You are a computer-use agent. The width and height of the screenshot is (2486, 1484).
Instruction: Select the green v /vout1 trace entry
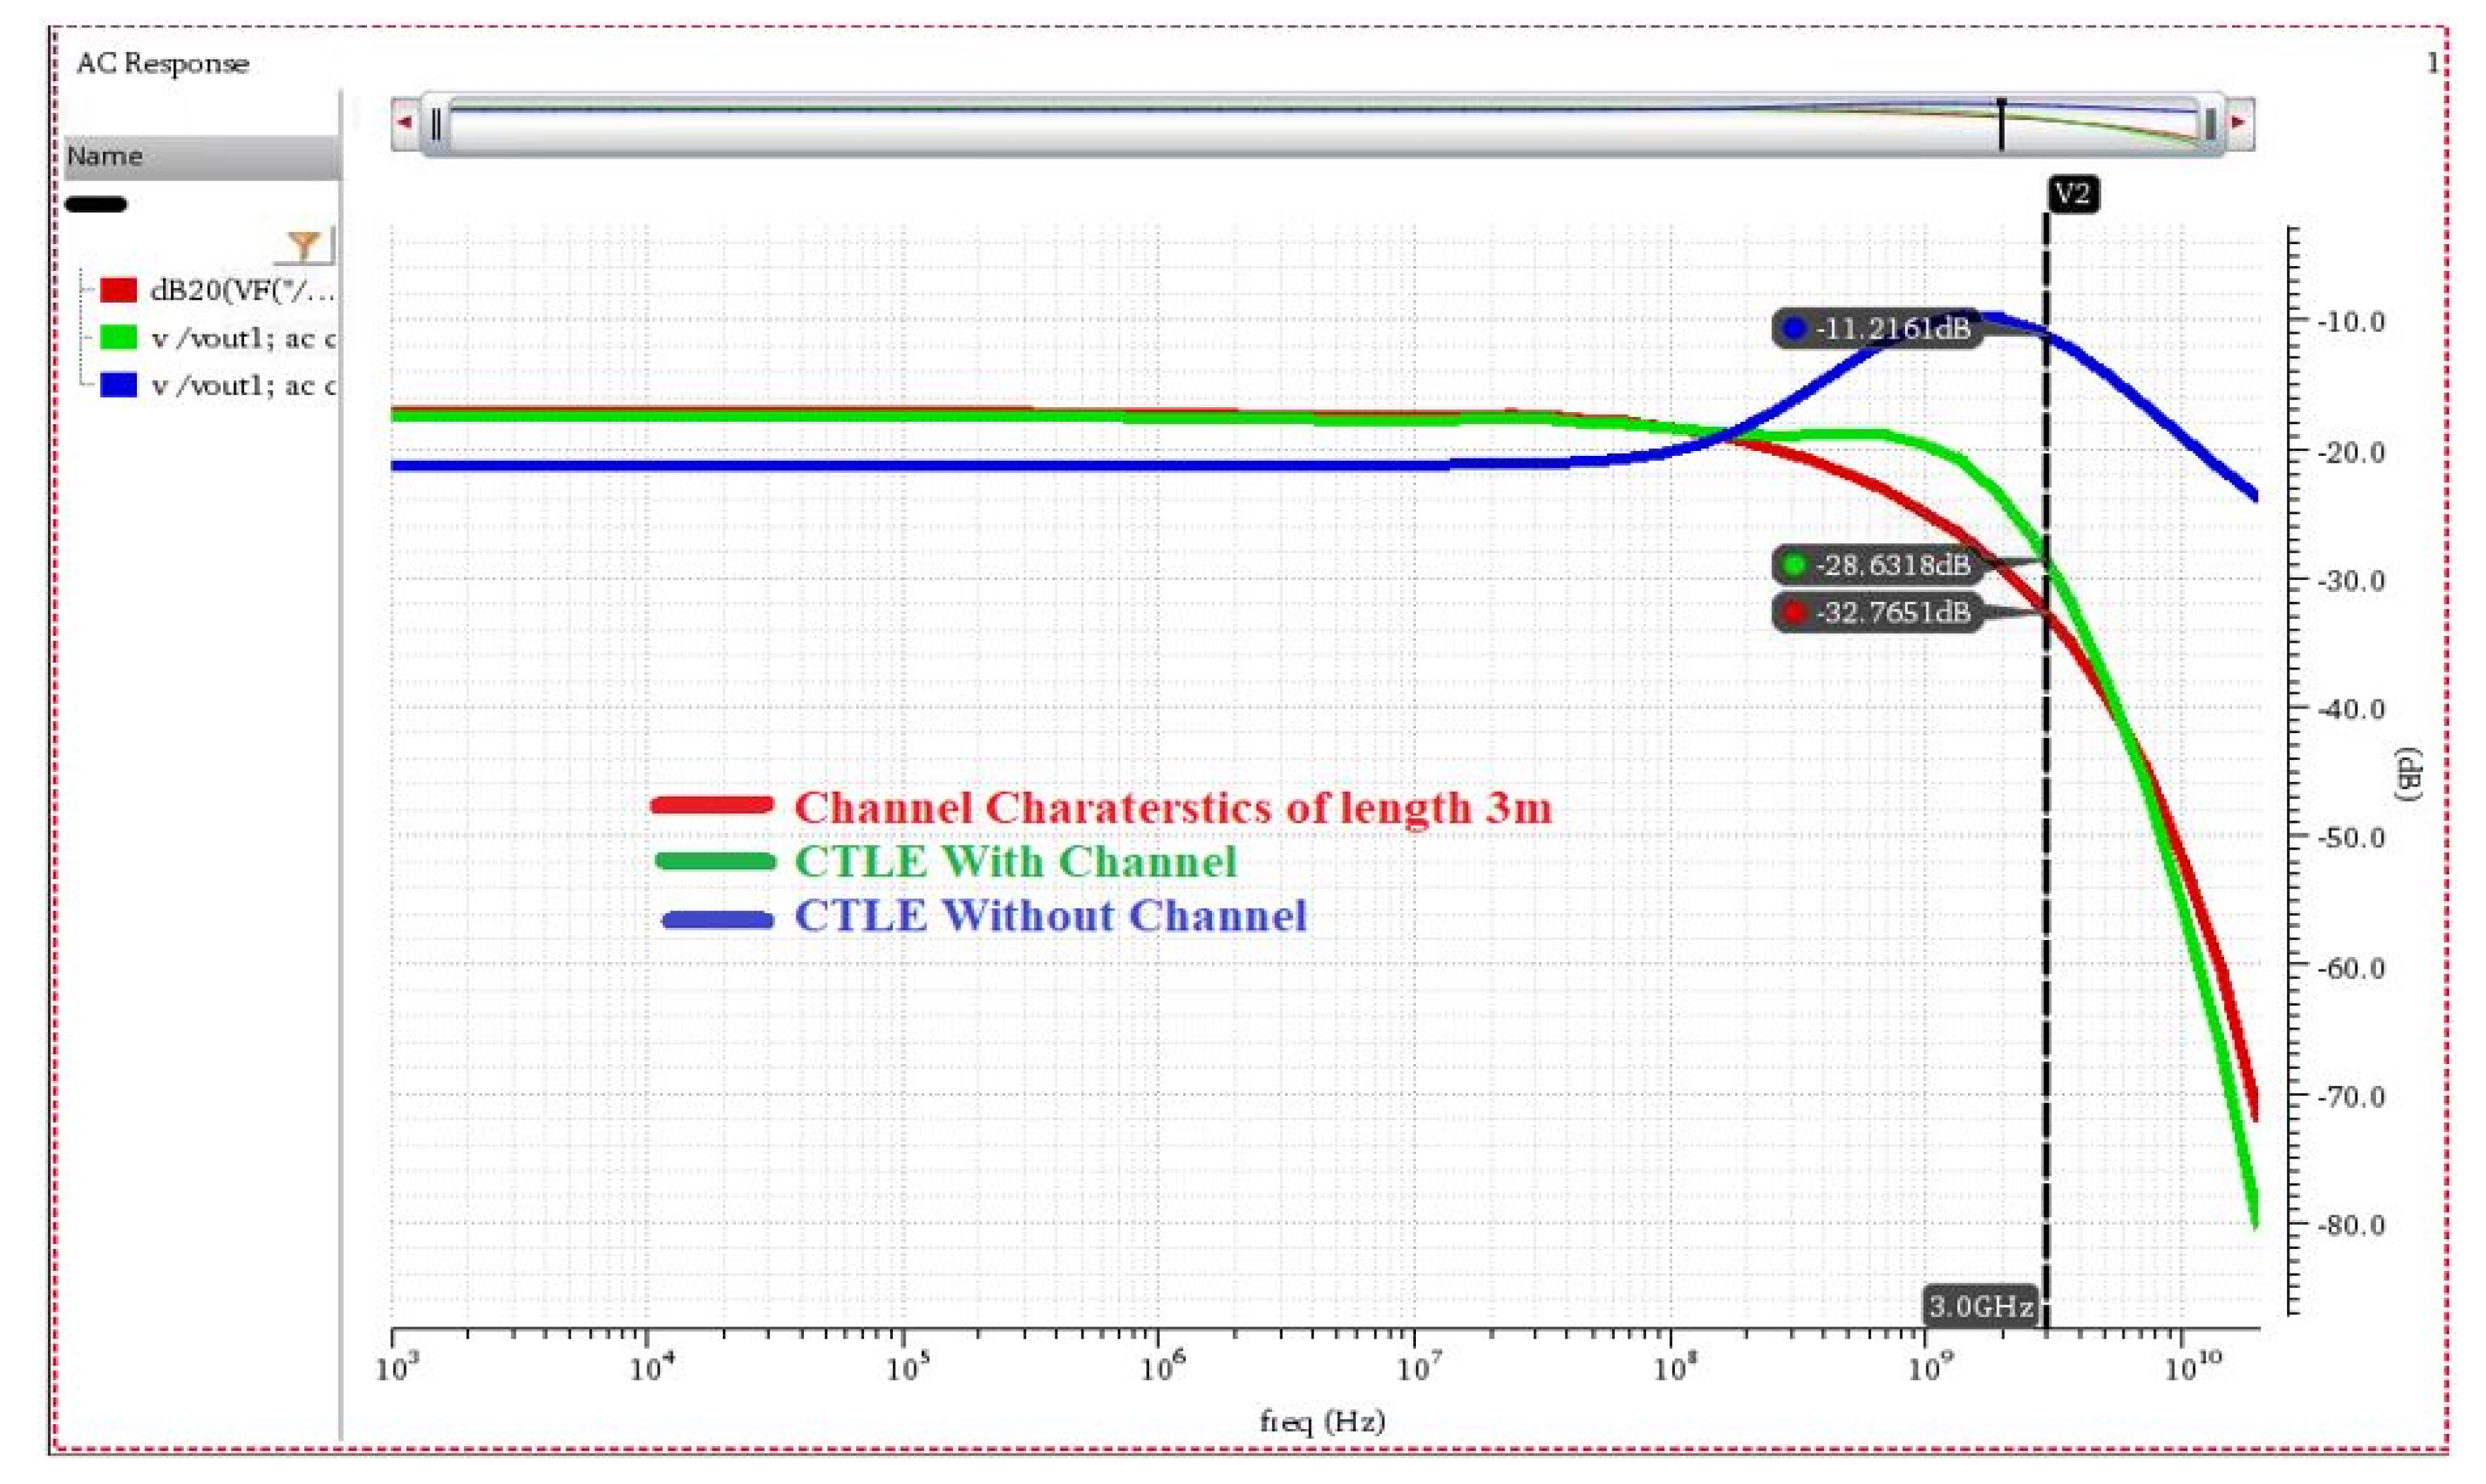pos(242,339)
